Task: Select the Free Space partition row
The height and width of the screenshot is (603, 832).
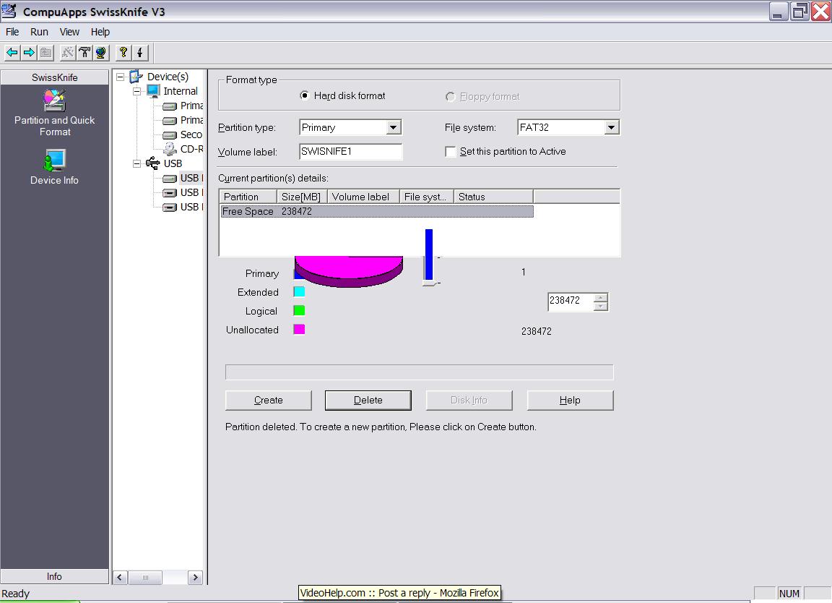Action: [377, 211]
